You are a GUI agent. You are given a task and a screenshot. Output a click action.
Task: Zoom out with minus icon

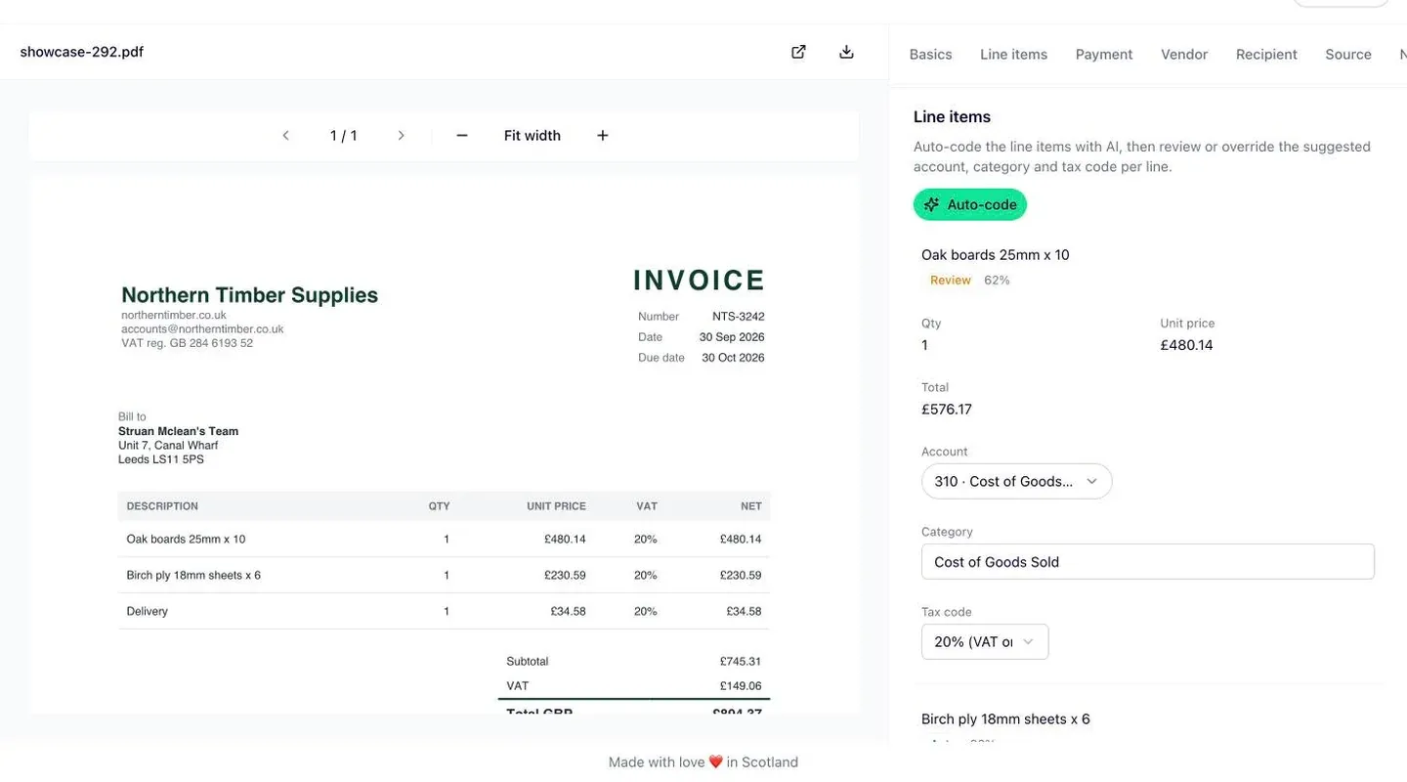point(462,136)
